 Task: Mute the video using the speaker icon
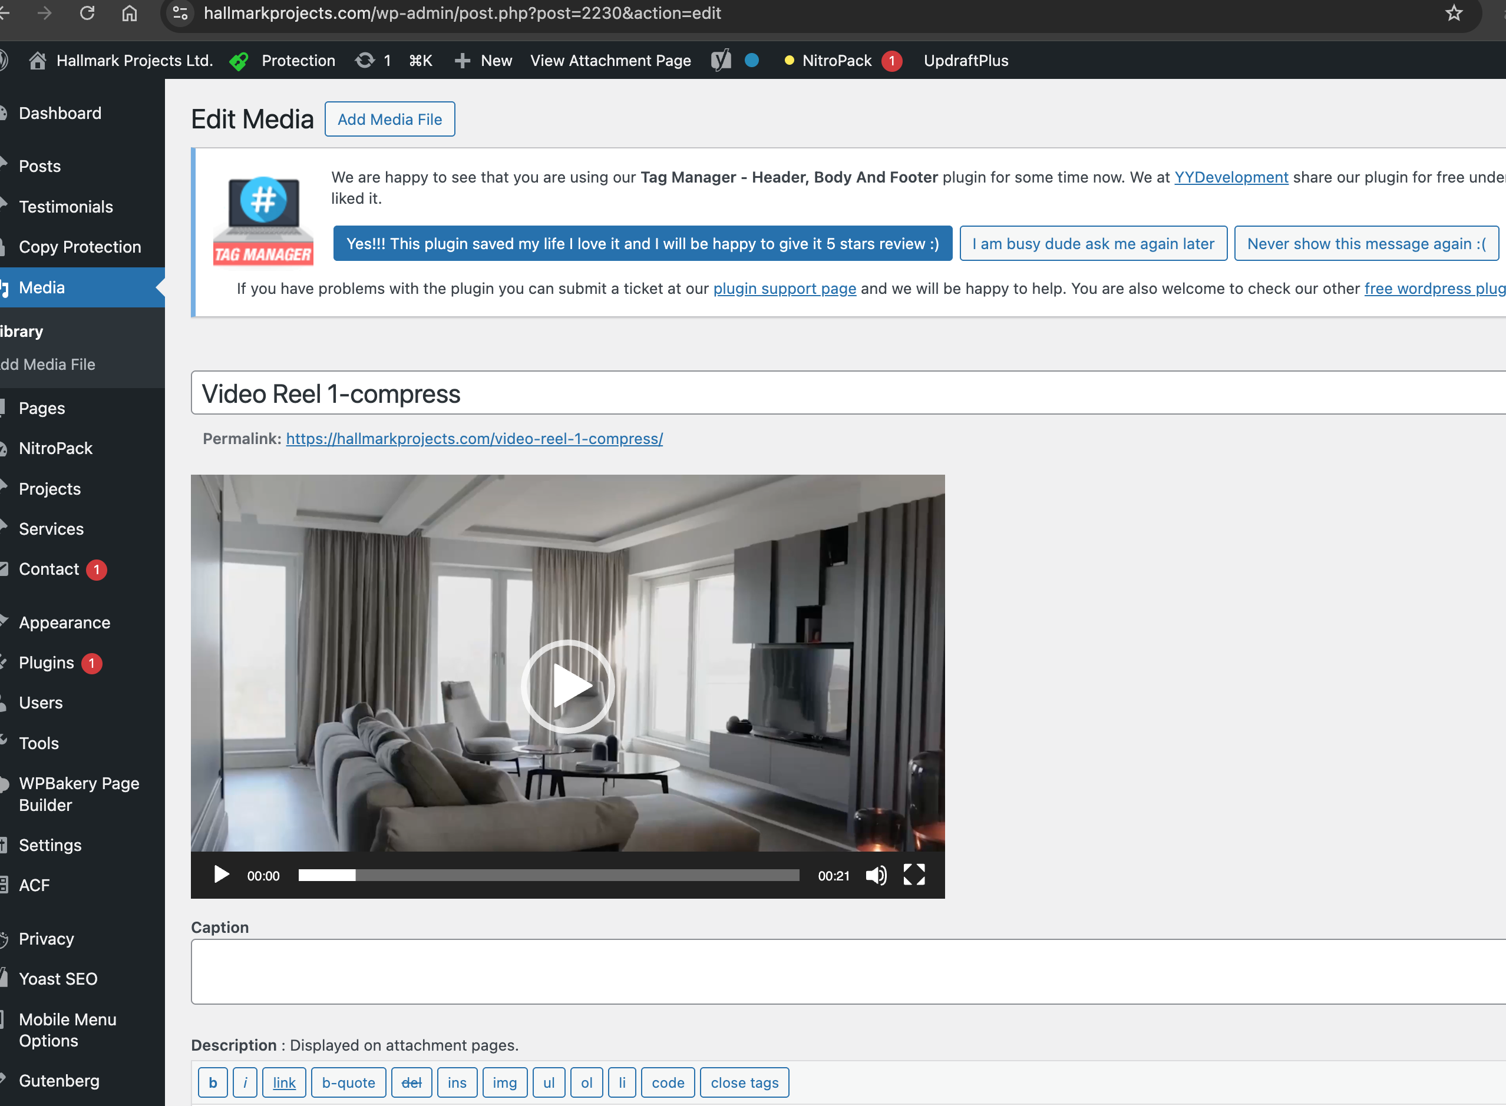coord(875,875)
